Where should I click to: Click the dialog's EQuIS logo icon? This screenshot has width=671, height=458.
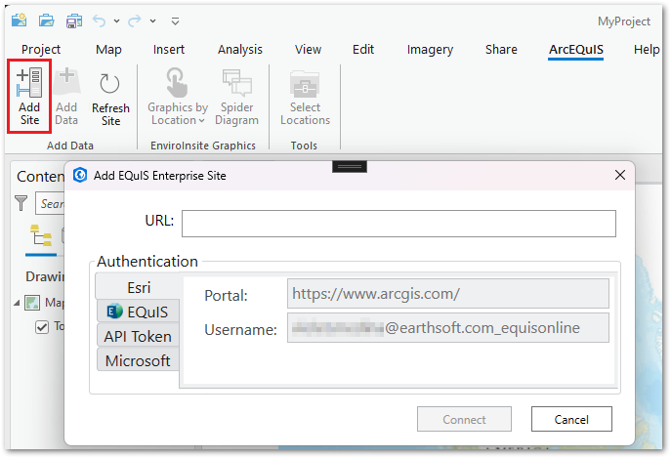coord(80,175)
